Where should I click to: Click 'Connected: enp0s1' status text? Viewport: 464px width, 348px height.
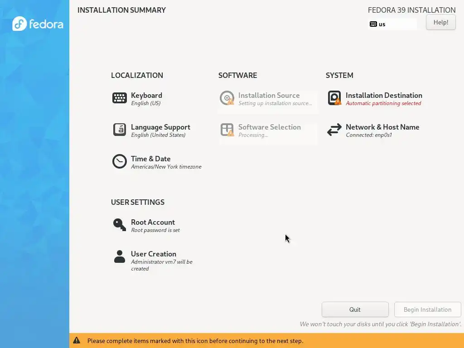pos(369,135)
